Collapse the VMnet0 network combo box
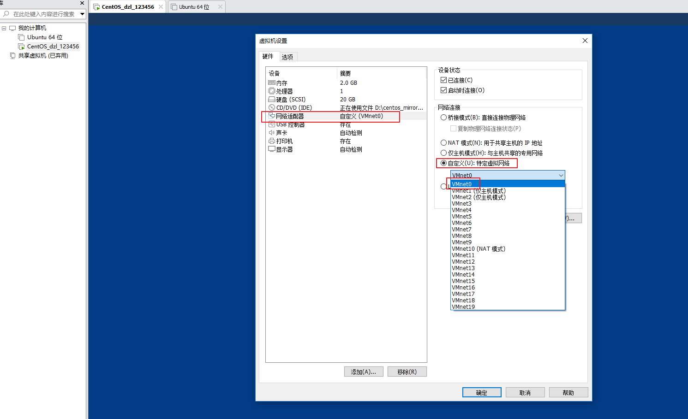 point(561,176)
